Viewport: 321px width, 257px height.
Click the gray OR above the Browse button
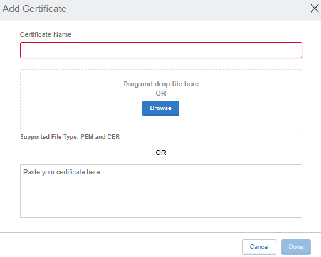(160, 93)
